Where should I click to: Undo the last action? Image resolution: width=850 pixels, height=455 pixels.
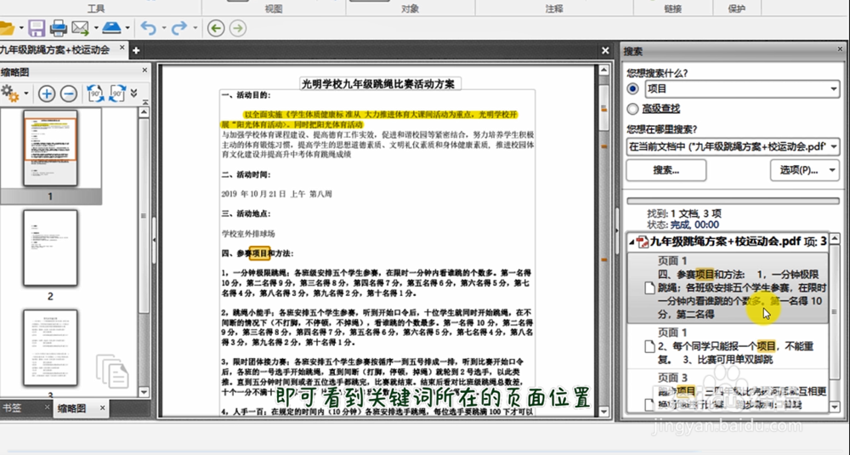pyautogui.click(x=148, y=28)
